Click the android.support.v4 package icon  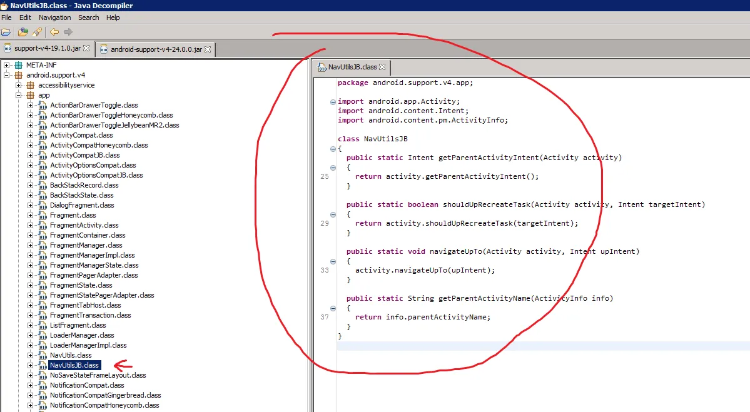coord(19,75)
